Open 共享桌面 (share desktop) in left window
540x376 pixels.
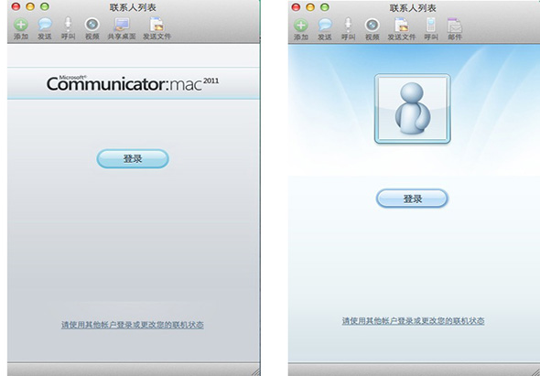click(122, 28)
